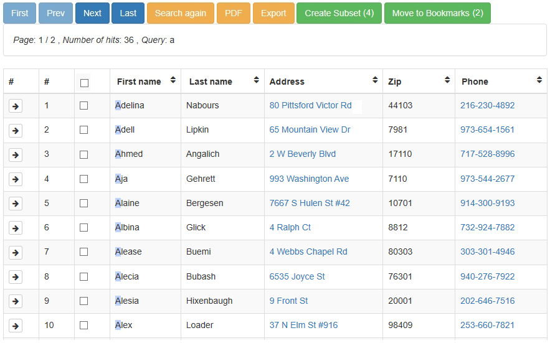This screenshot has width=550, height=343.
Task: Generate PDF of results
Action: (x=234, y=13)
